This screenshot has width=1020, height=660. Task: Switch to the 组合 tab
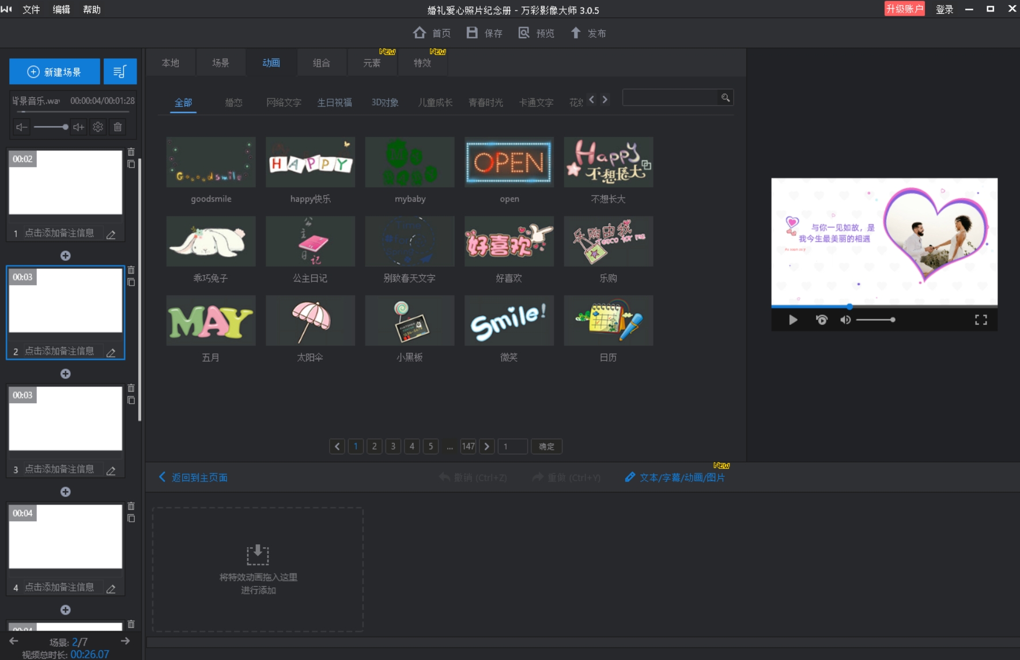tap(322, 63)
